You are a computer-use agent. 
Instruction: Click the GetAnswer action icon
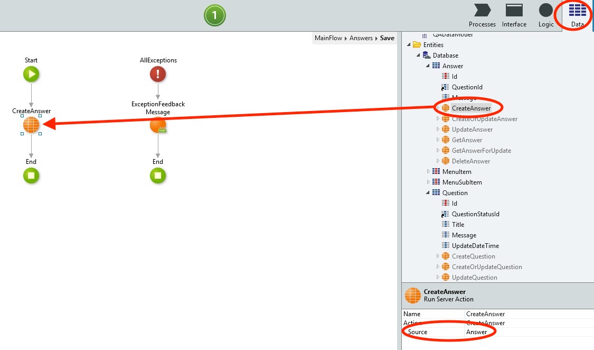(446, 140)
